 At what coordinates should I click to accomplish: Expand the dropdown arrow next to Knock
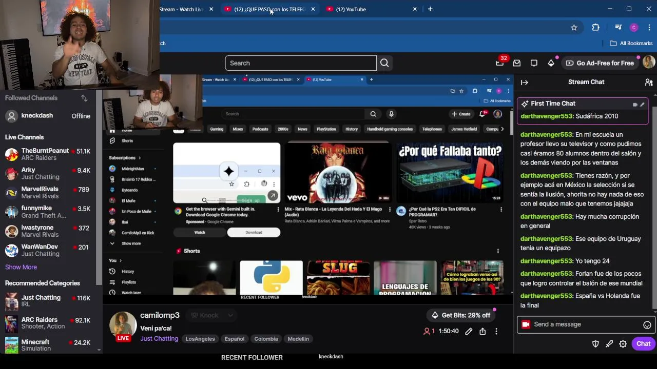230,316
